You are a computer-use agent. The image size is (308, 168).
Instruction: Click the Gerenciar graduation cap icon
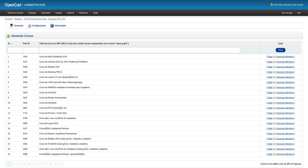11,26
